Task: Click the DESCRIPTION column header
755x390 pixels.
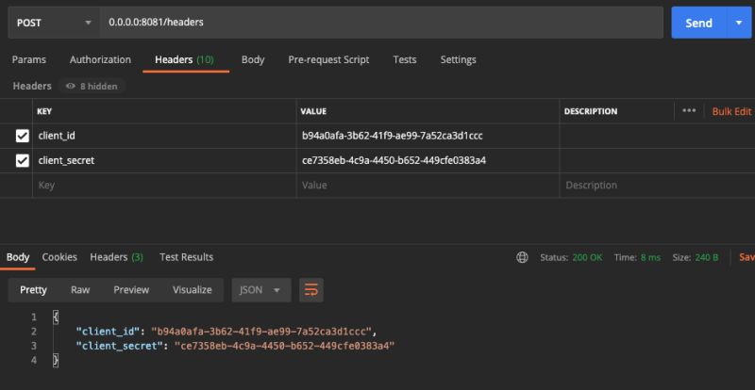Action: point(591,111)
